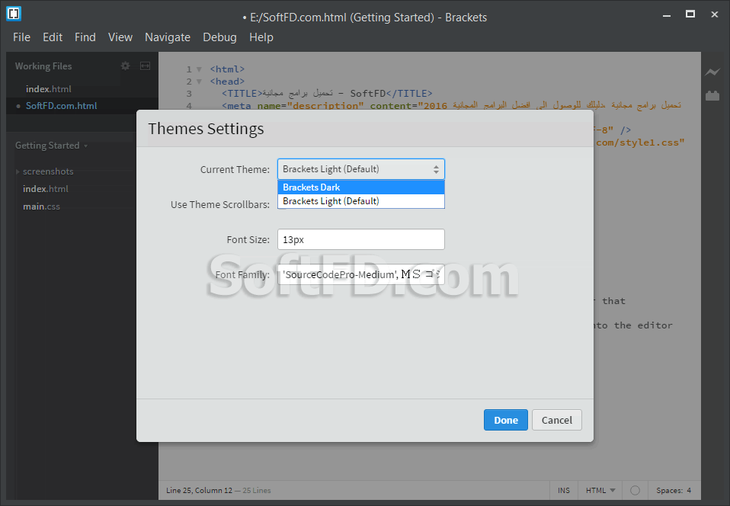Open the Help menu

coord(261,37)
